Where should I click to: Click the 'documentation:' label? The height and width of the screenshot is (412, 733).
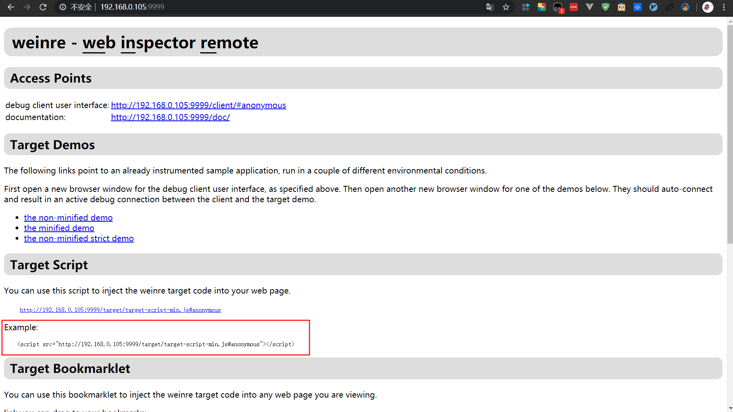[35, 117]
